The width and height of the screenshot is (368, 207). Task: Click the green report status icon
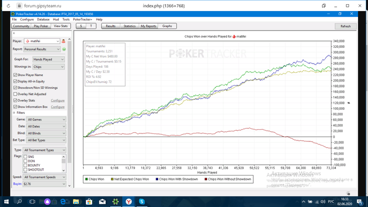click(64, 49)
